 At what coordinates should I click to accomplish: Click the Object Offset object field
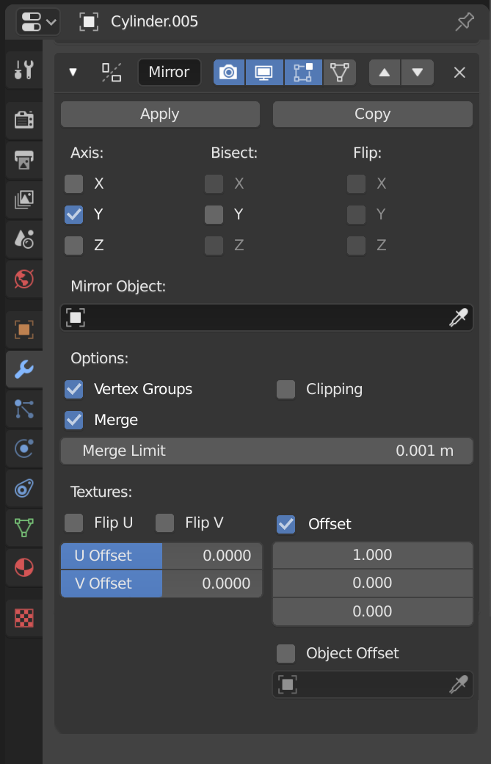coord(373,685)
